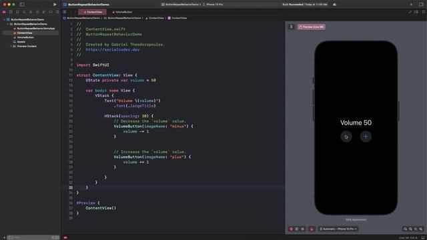Collapse the ButtonRepeatBehaviorDemo project root
The width and height of the screenshot is (427, 240).
[5, 19]
